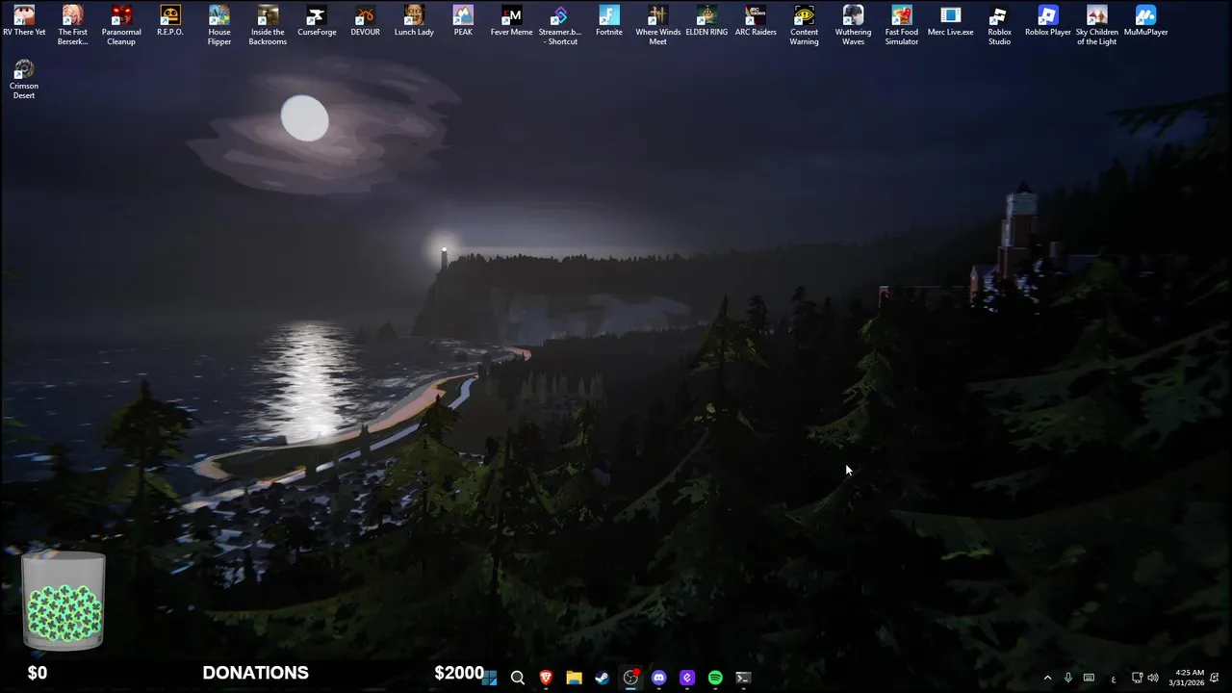The width and height of the screenshot is (1232, 693).
Task: Launch CurseForge from the desktop
Action: pos(317,21)
